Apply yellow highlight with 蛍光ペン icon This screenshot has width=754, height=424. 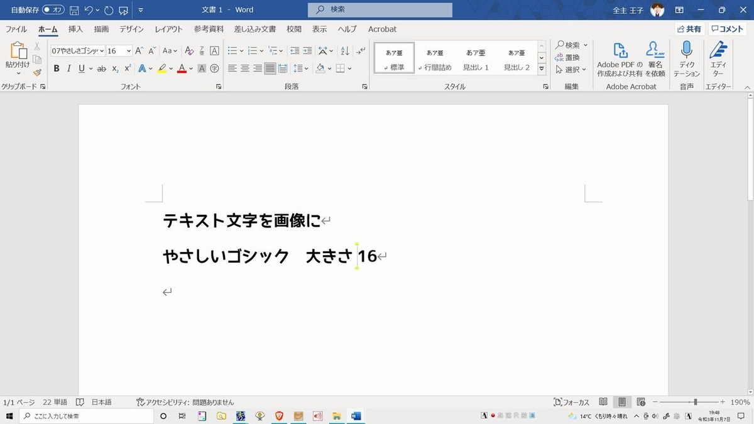(x=161, y=68)
